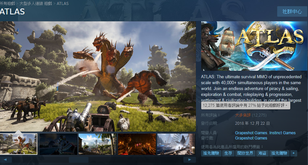Screen dimensions: 308x165
Task: Open developer Instinct Games link
Action: click(x=282, y=133)
